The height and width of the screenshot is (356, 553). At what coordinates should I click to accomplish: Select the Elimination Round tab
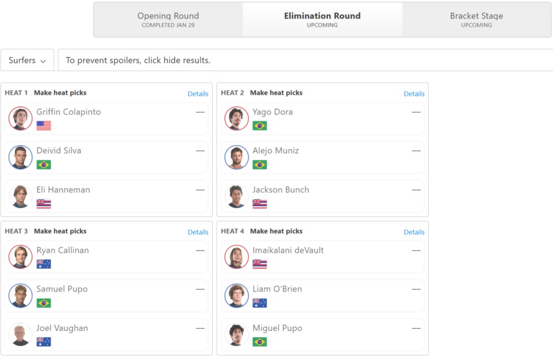(322, 20)
